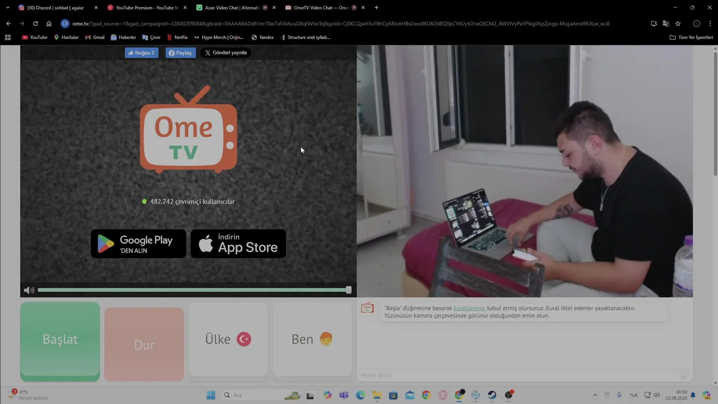The width and height of the screenshot is (718, 404).
Task: Open the weather widget on the taskbar
Action: [x=28, y=395]
